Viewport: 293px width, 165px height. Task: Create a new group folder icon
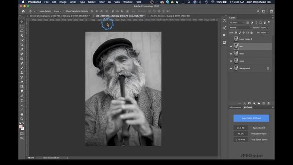tap(259, 103)
